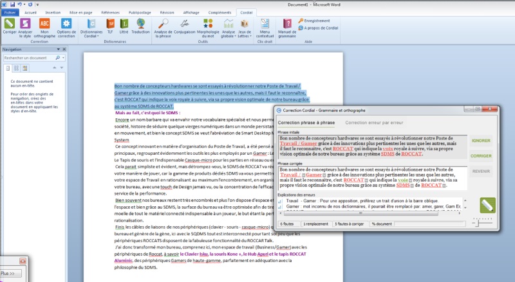Open the Littré dictionary

coord(124,26)
